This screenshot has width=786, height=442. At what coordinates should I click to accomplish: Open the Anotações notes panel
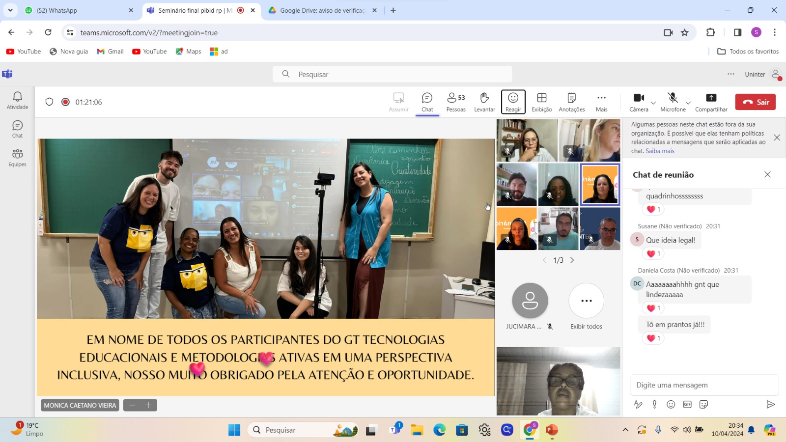571,102
